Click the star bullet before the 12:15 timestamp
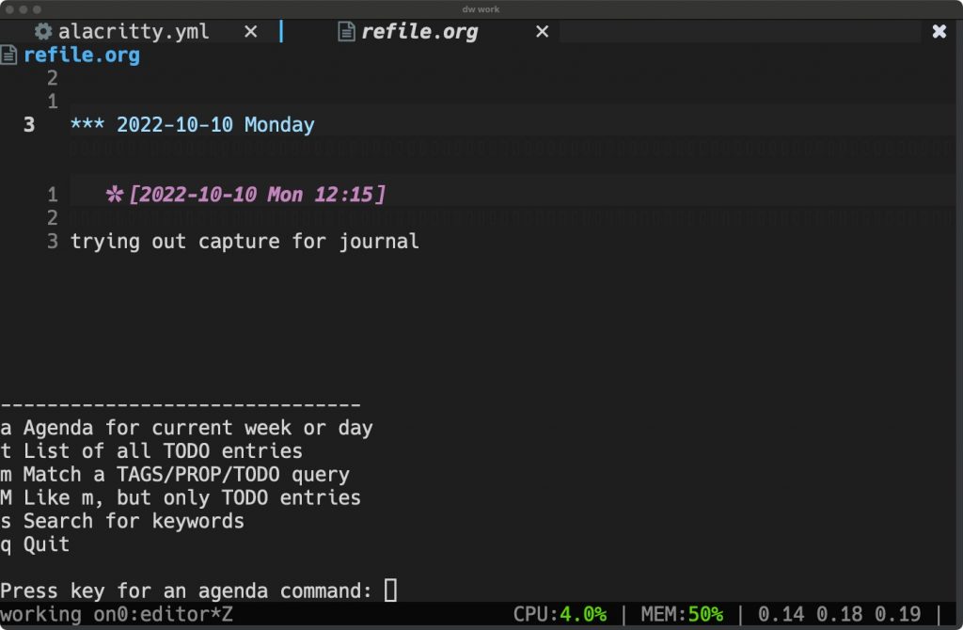This screenshot has width=963, height=630. tap(113, 194)
